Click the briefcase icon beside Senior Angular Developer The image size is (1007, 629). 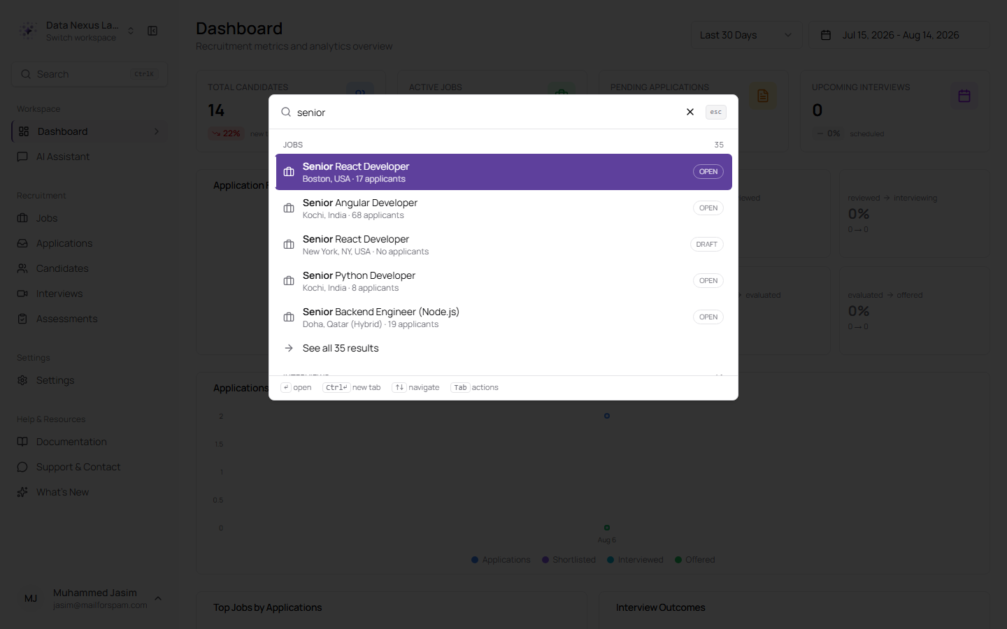(289, 208)
